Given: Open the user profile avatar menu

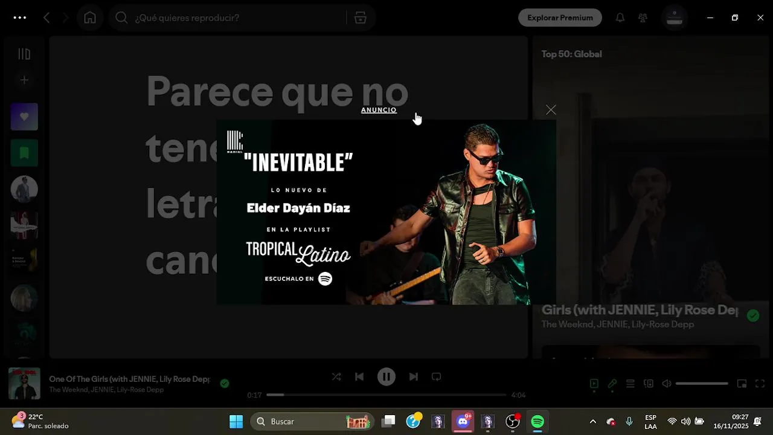Looking at the screenshot, I should click(x=675, y=18).
